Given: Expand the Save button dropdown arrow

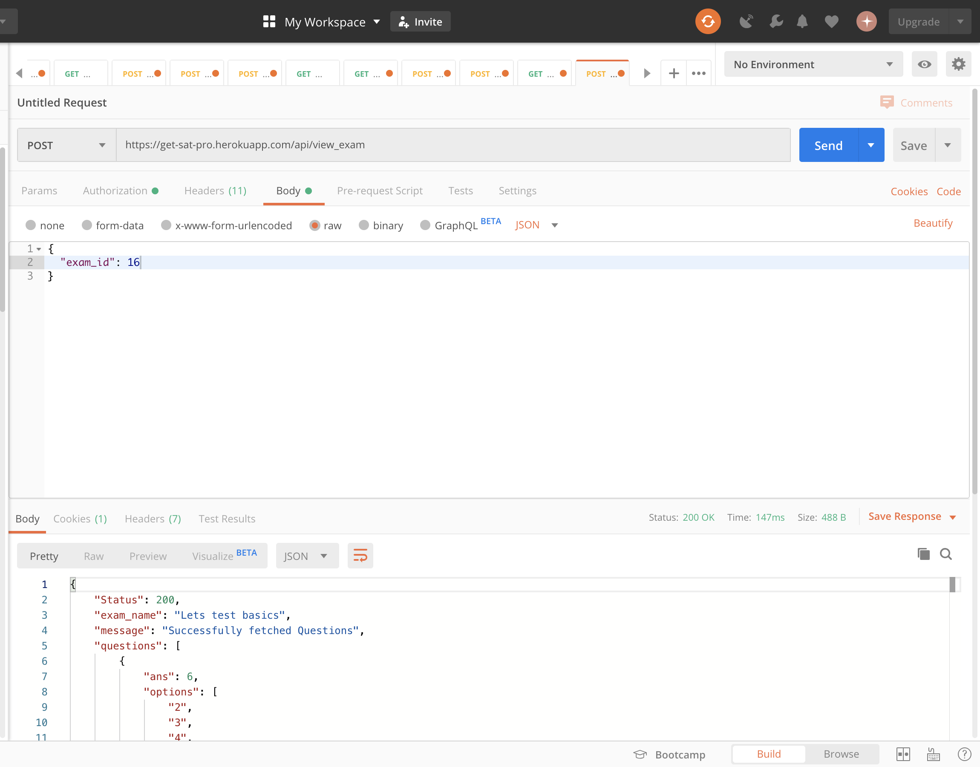Looking at the screenshot, I should 948,145.
